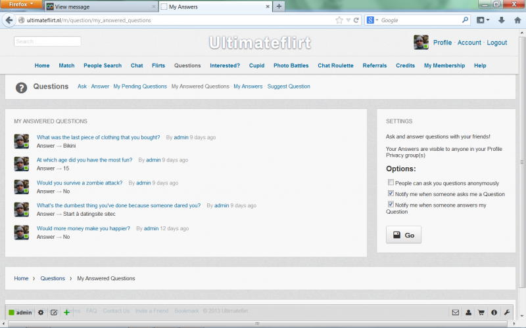The image size is (526, 328).
Task: Open the People Search menu item
Action: (103, 66)
